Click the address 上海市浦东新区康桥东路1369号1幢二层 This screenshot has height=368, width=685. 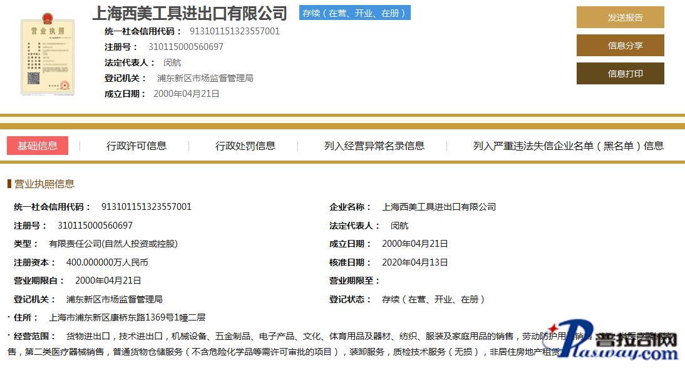(127, 317)
